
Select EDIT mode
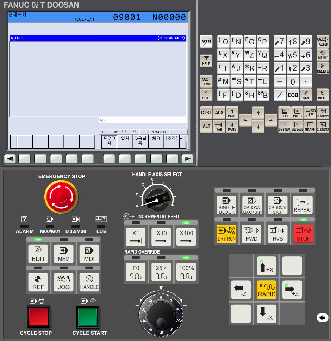38,254
